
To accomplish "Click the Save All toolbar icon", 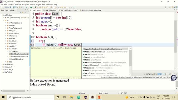I will (x=8, y=7).
